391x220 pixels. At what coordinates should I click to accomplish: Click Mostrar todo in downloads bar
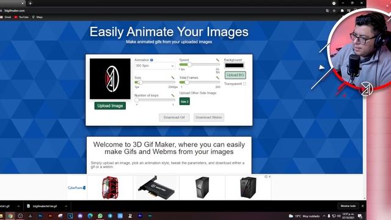(348, 206)
